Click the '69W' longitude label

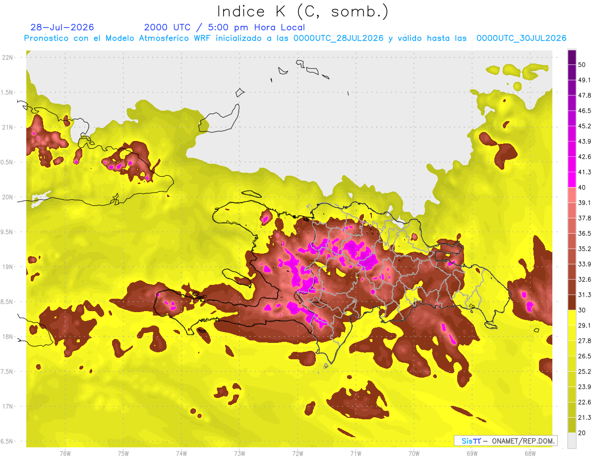(472, 454)
